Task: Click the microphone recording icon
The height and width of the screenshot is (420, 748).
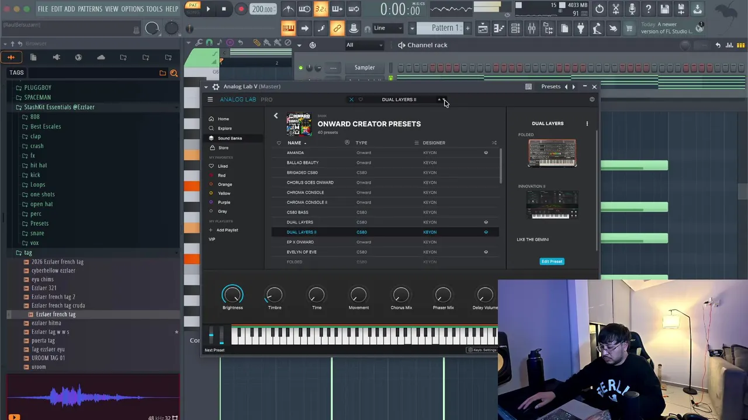Action: point(632,9)
